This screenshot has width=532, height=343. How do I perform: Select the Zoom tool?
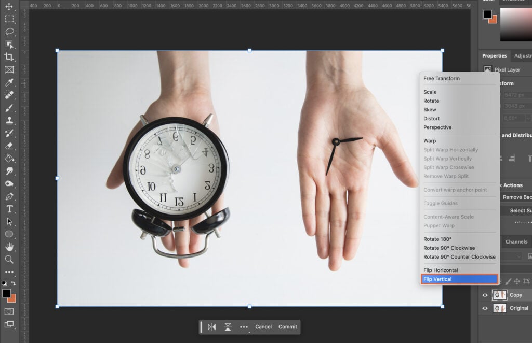[9, 259]
